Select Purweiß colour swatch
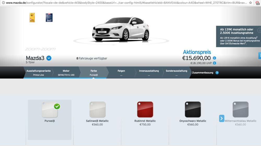The width and height of the screenshot is (261, 146). tap(50, 109)
